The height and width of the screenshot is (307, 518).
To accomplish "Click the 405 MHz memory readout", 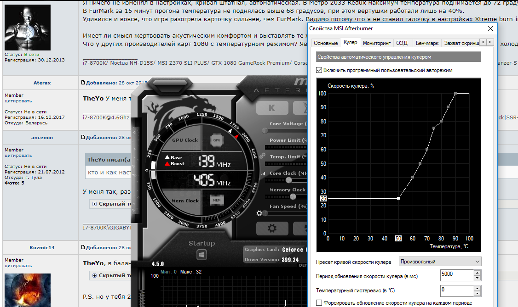I will click(x=212, y=180).
